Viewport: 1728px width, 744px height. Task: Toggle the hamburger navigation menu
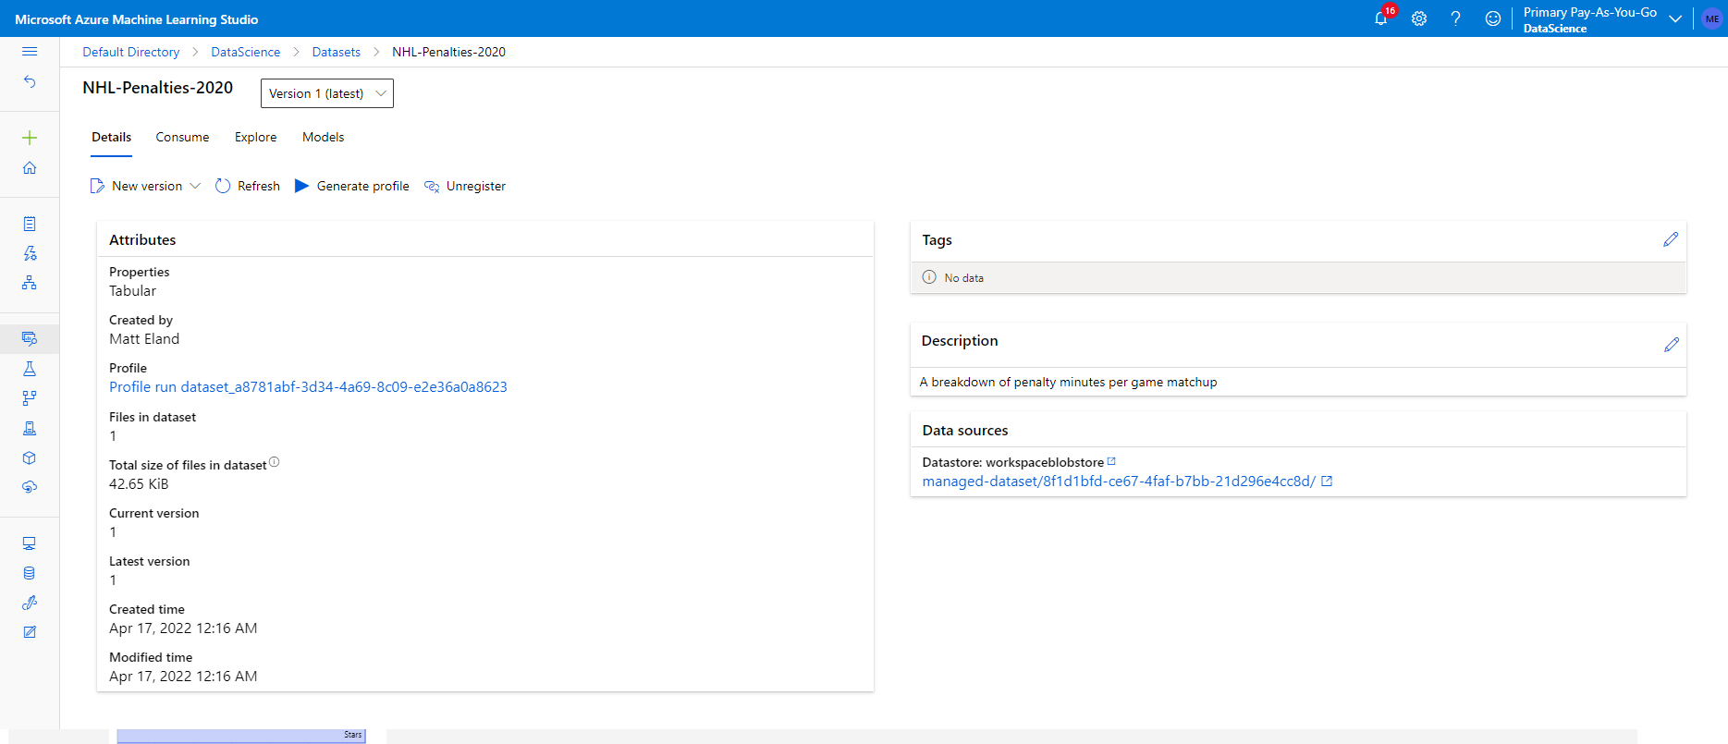coord(30,52)
